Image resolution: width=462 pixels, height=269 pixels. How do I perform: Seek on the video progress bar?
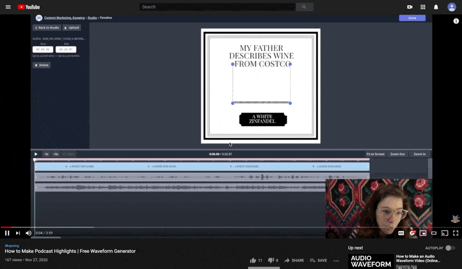pos(173,227)
